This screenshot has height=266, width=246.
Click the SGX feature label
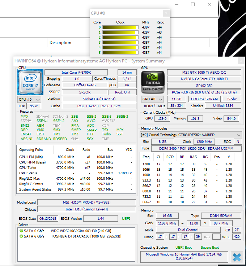coord(90,139)
